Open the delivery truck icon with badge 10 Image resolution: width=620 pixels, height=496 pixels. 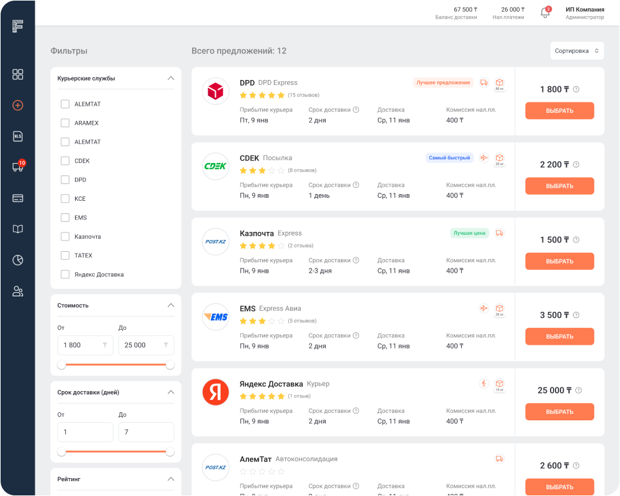[17, 167]
